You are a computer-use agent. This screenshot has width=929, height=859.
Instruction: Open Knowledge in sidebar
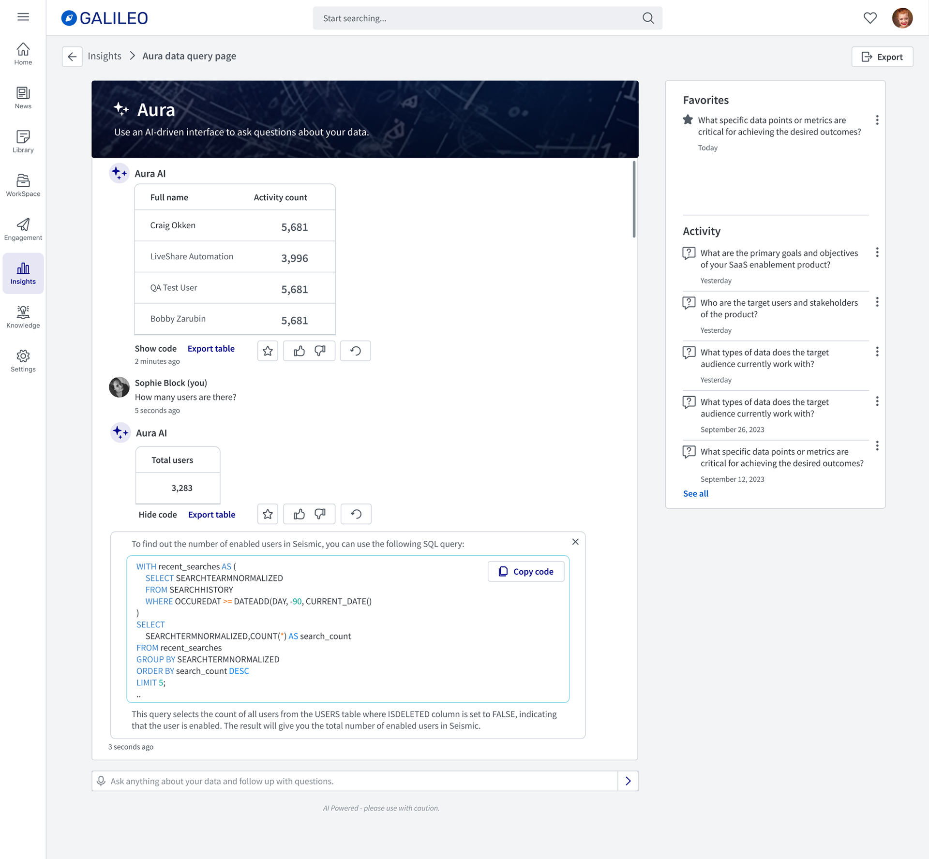tap(23, 317)
